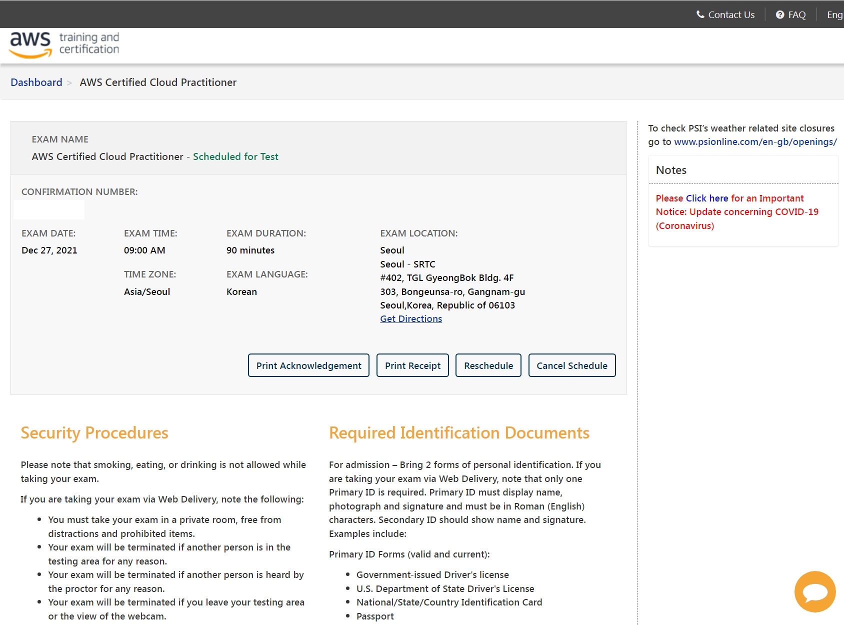Click the Passport list item
The image size is (844, 625).
point(375,616)
